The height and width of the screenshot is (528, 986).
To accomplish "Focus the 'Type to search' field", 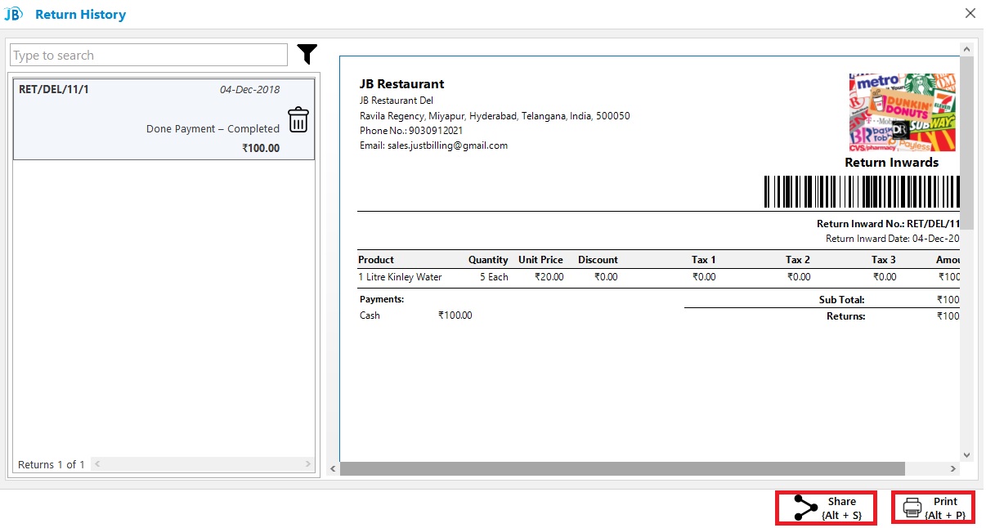I will (x=149, y=55).
